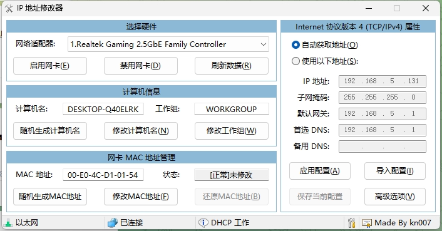Click 修改计算机名(N) button
The image size is (442, 231).
141,131
